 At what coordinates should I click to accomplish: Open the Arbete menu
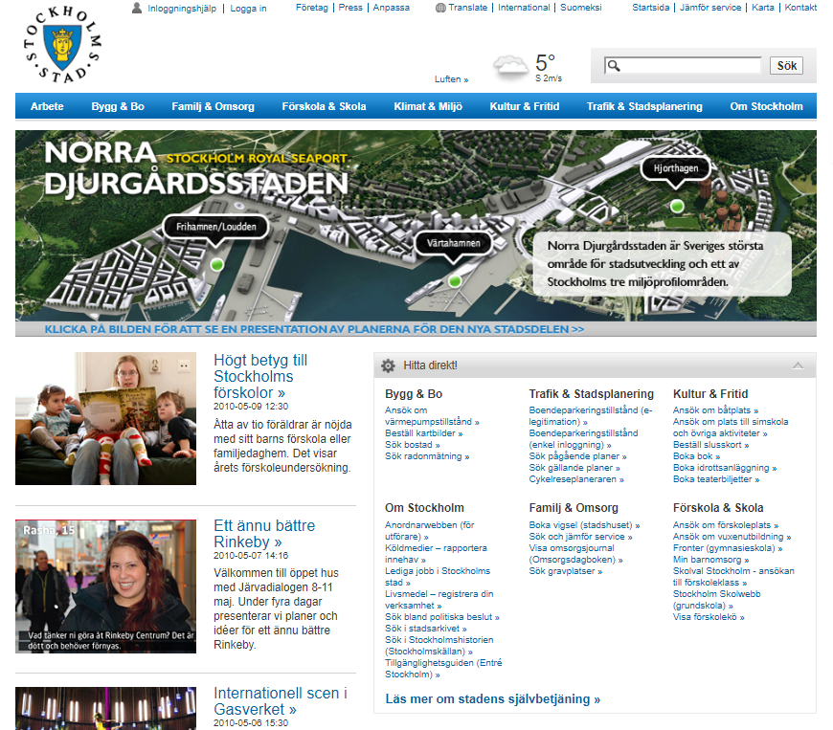tap(47, 106)
